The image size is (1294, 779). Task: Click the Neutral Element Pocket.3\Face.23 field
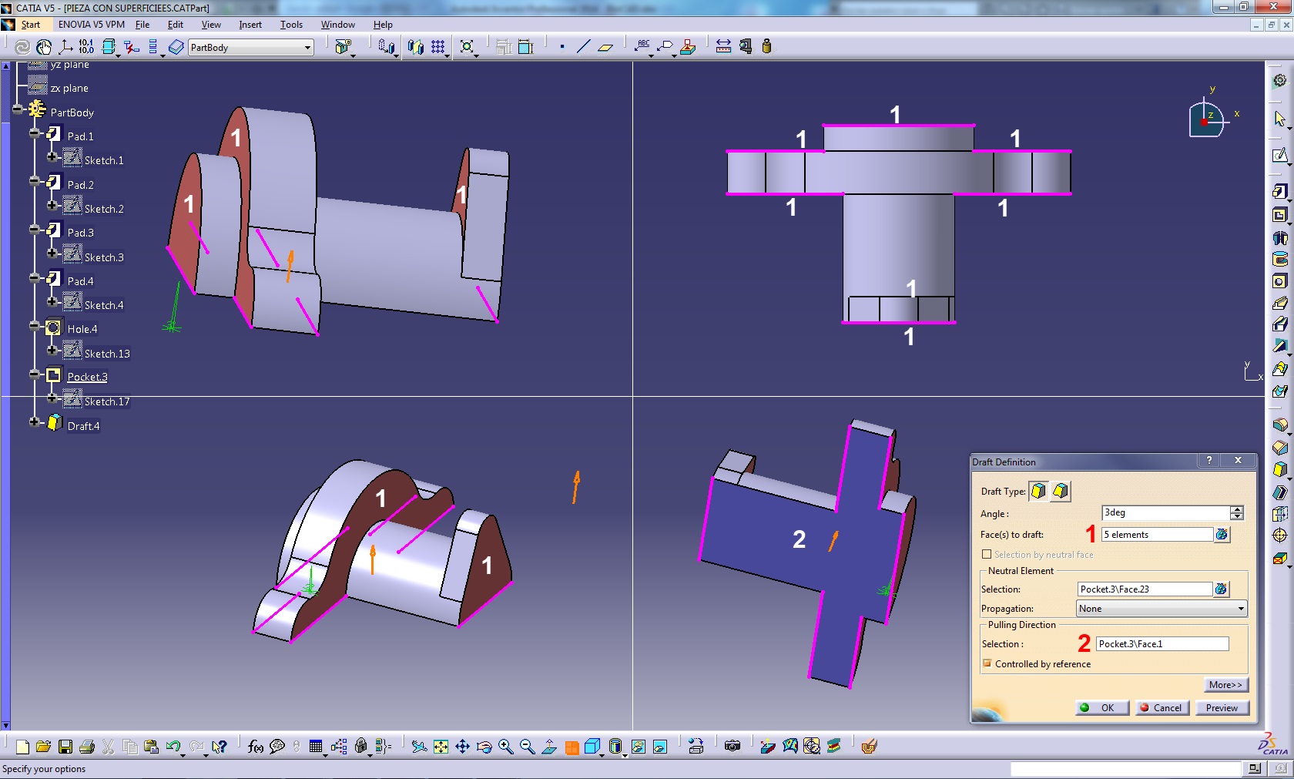[x=1145, y=589]
